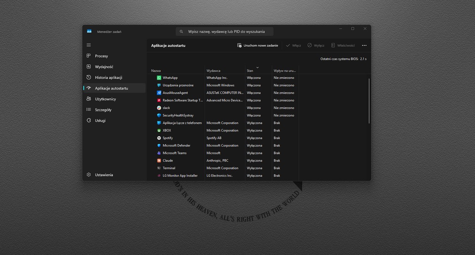Click the Terminal app icon

pos(159,168)
